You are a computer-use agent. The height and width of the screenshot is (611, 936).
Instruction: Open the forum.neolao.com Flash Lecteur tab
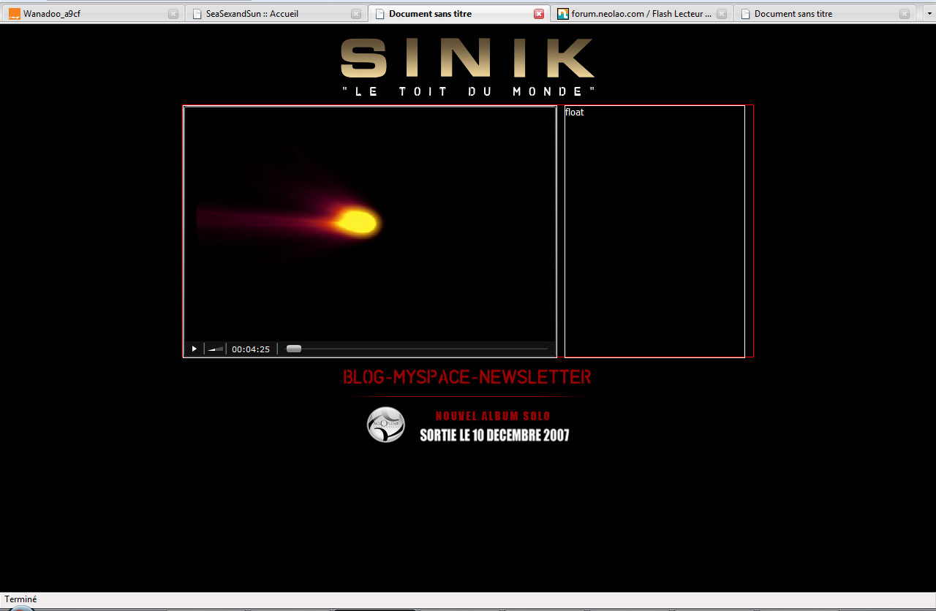click(642, 14)
